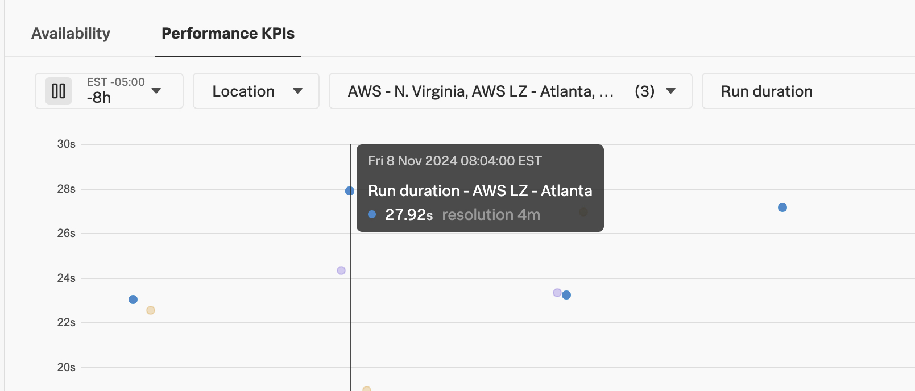
Task: Toggle the leftmost blue series point visibility
Action: pos(133,298)
